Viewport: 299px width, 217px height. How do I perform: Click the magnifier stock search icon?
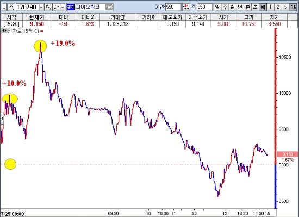click(48, 7)
